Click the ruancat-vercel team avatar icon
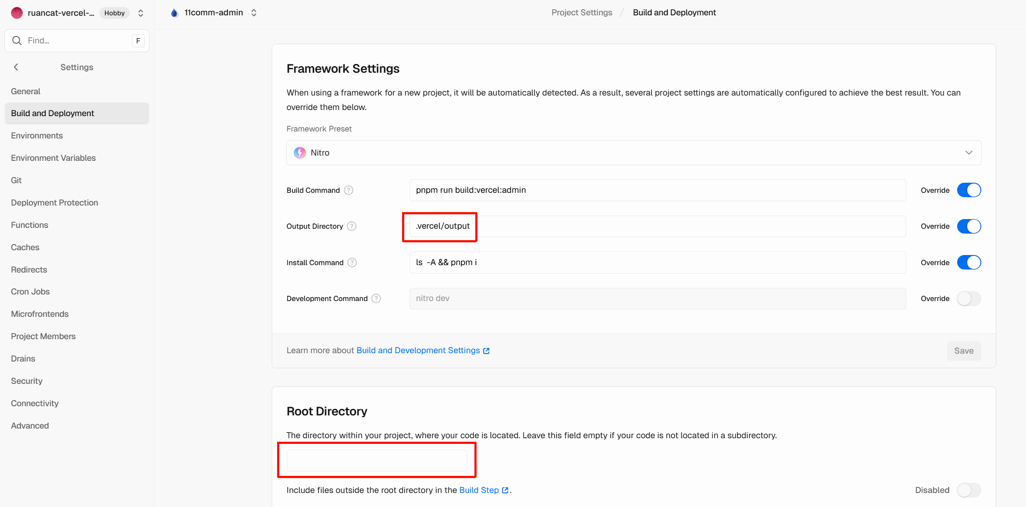1026x507 pixels. click(x=17, y=13)
